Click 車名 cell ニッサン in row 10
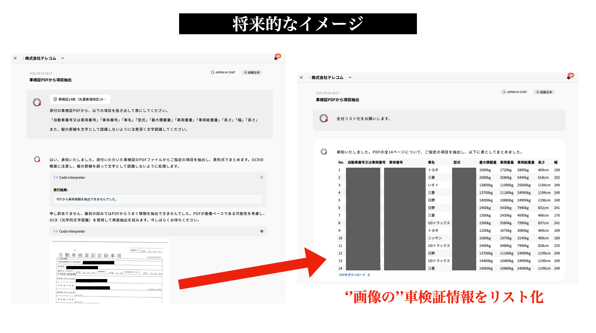 coord(435,238)
